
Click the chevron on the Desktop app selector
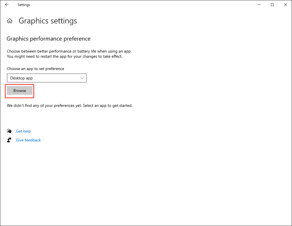pos(82,78)
